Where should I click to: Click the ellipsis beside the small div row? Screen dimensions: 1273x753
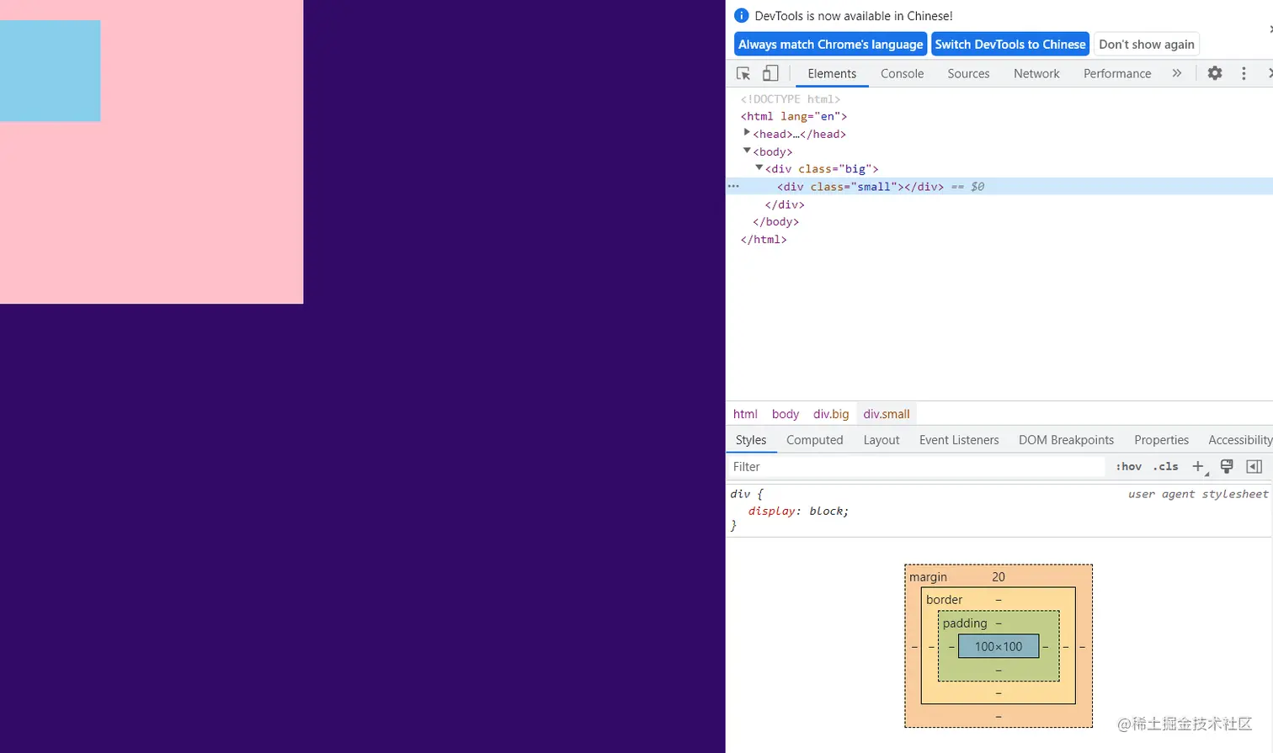(x=733, y=186)
